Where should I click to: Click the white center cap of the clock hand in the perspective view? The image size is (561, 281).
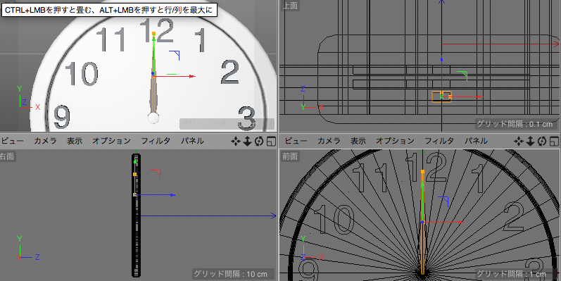coord(153,118)
